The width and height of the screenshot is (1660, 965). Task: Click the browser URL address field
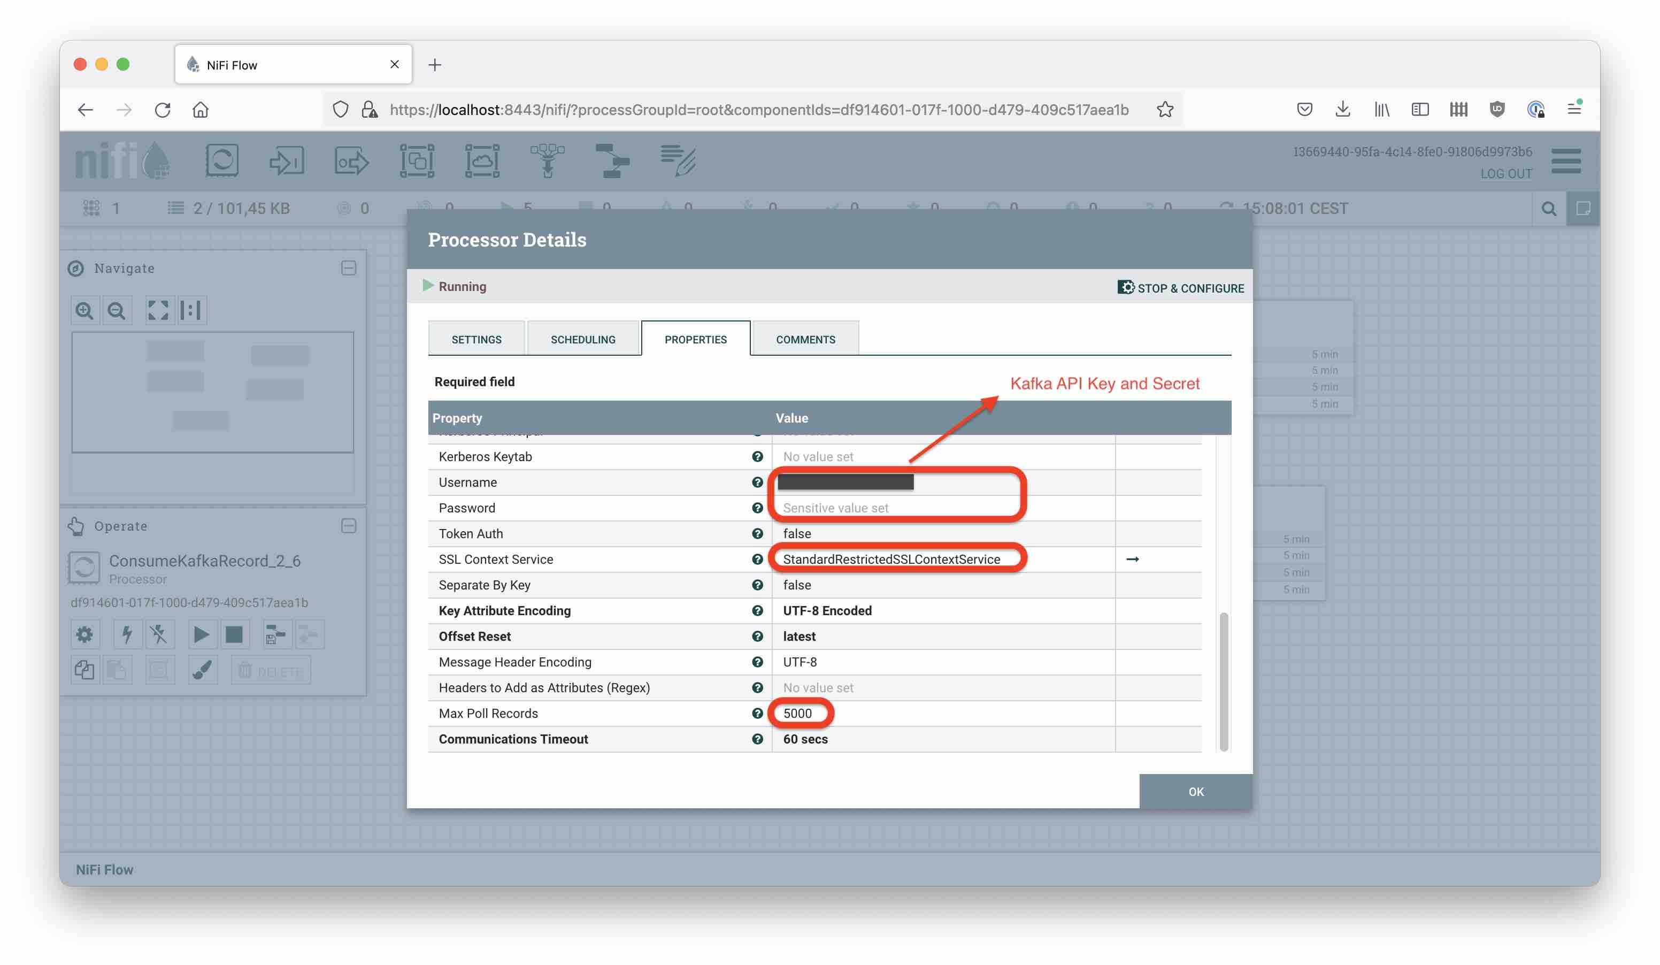tap(758, 109)
